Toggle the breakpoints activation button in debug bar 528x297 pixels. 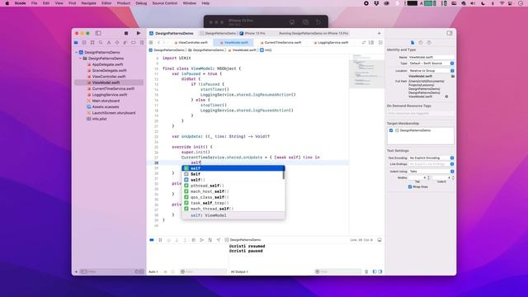pyautogui.click(x=152, y=240)
